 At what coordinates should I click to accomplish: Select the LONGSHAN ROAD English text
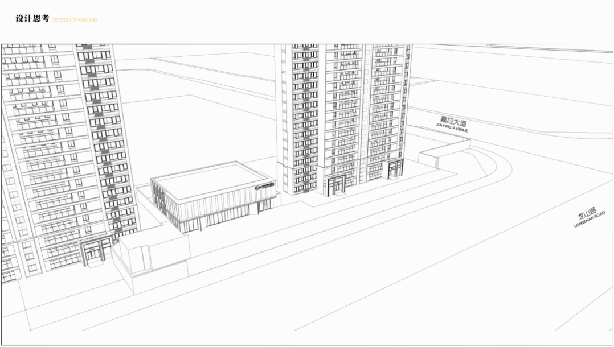[590, 220]
